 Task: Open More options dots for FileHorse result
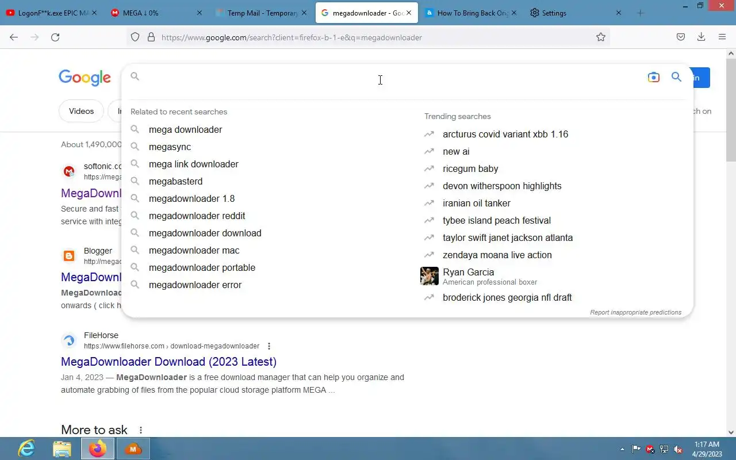[269, 346]
